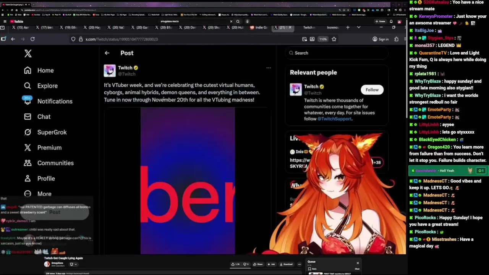Open the YouTube hamburger guide menu
The height and width of the screenshot is (275, 489).
(x=5, y=21)
